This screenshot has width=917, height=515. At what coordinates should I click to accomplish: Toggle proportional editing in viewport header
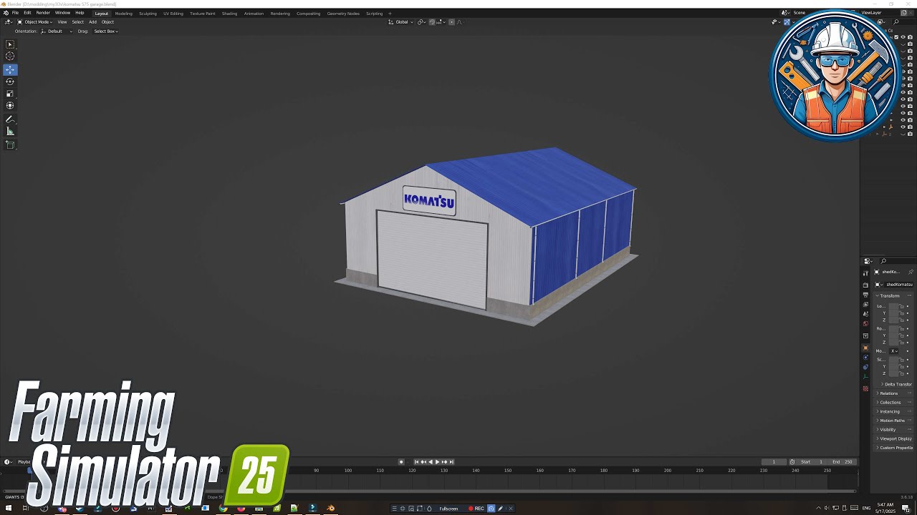tap(451, 22)
